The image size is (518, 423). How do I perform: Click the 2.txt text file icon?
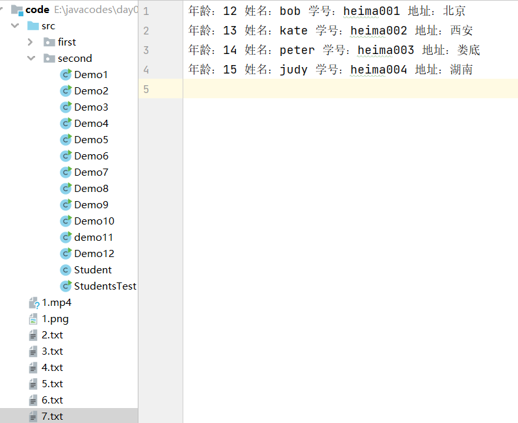pyautogui.click(x=33, y=335)
